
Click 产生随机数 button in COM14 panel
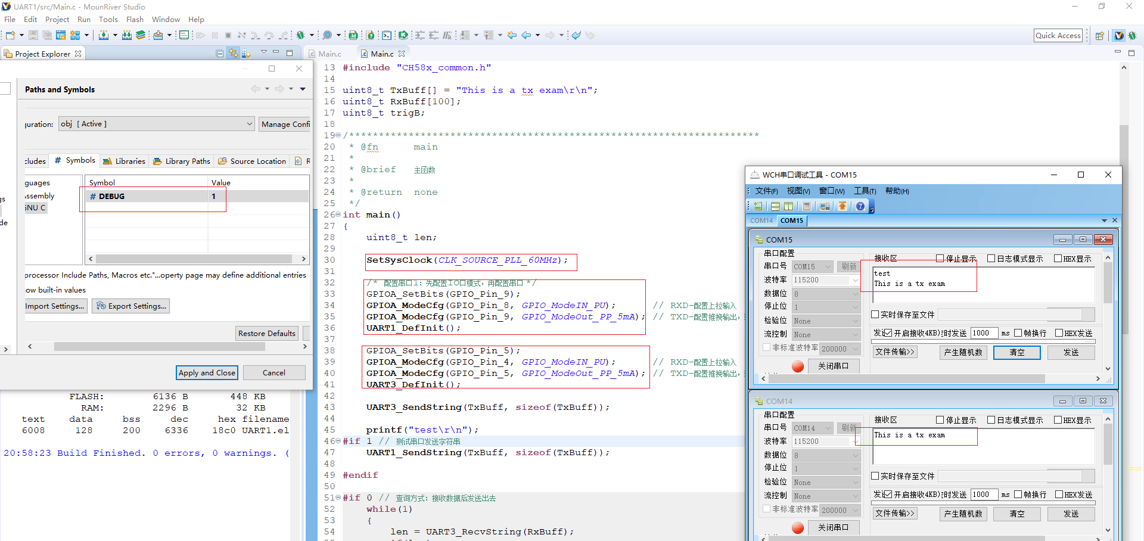tap(963, 514)
